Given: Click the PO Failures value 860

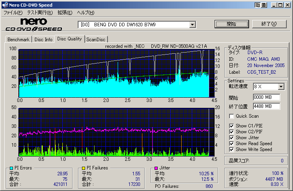Looking at the screenshot, I should tap(209, 186).
